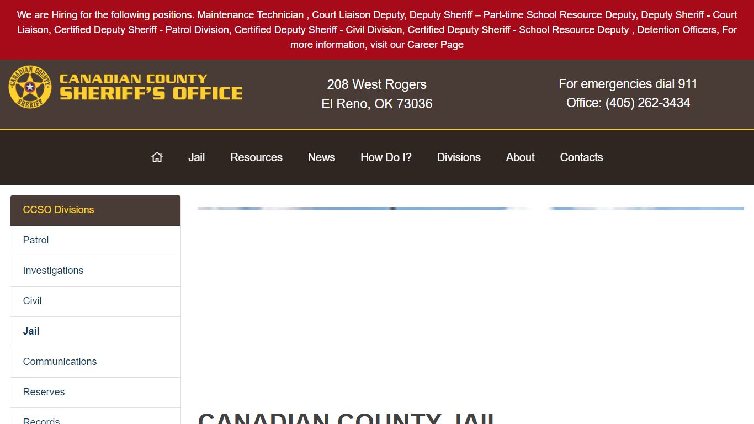
Task: Click the home icon in the navigation bar
Action: tap(157, 157)
